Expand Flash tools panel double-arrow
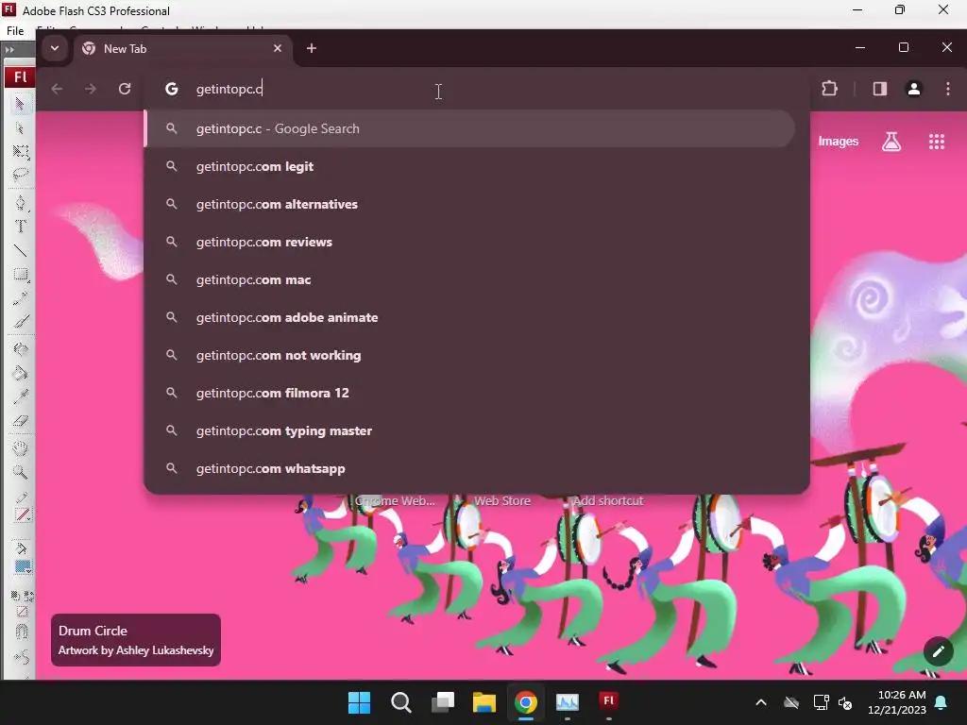 coord(9,50)
